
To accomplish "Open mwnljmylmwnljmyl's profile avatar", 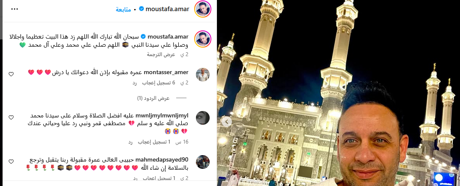I will coord(203,118).
